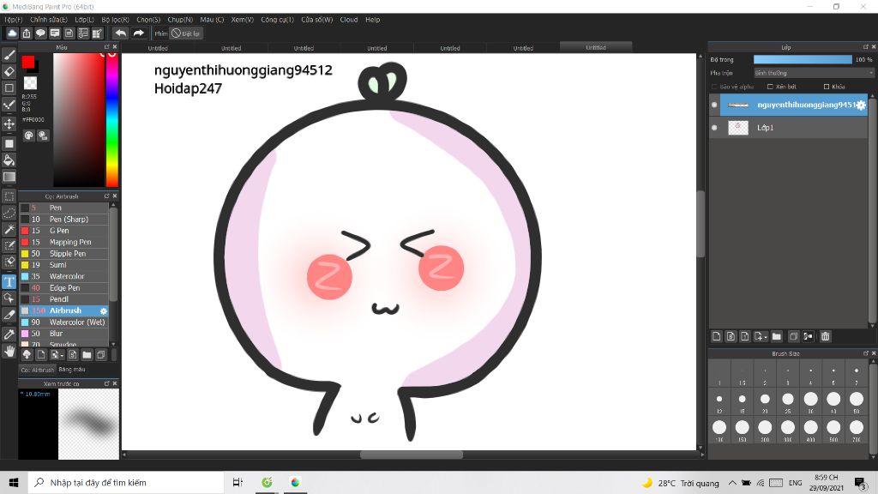Open Windows Start menu
The image size is (878, 494).
pos(14,482)
